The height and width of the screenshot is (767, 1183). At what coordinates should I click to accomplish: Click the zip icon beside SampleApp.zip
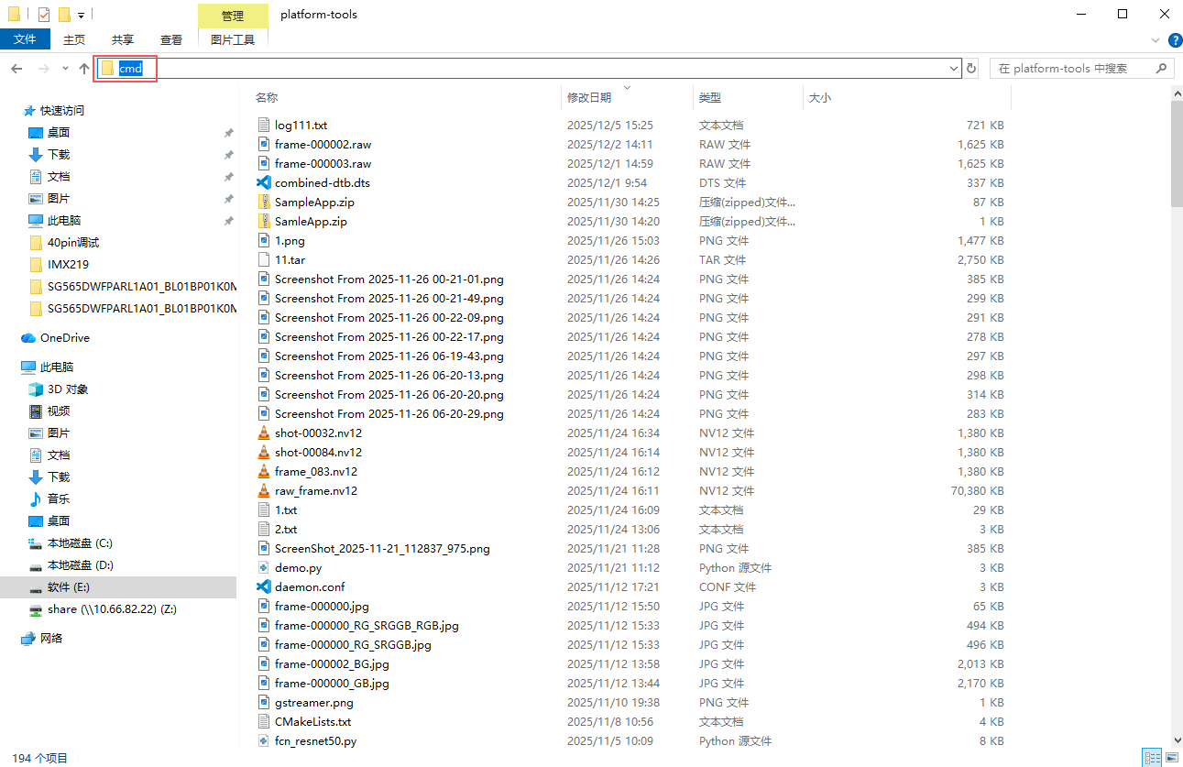(264, 203)
